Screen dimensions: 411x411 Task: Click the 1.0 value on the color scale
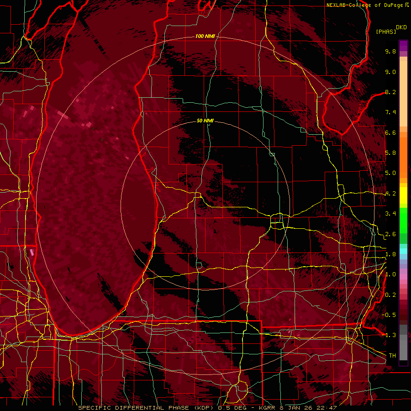click(390, 274)
